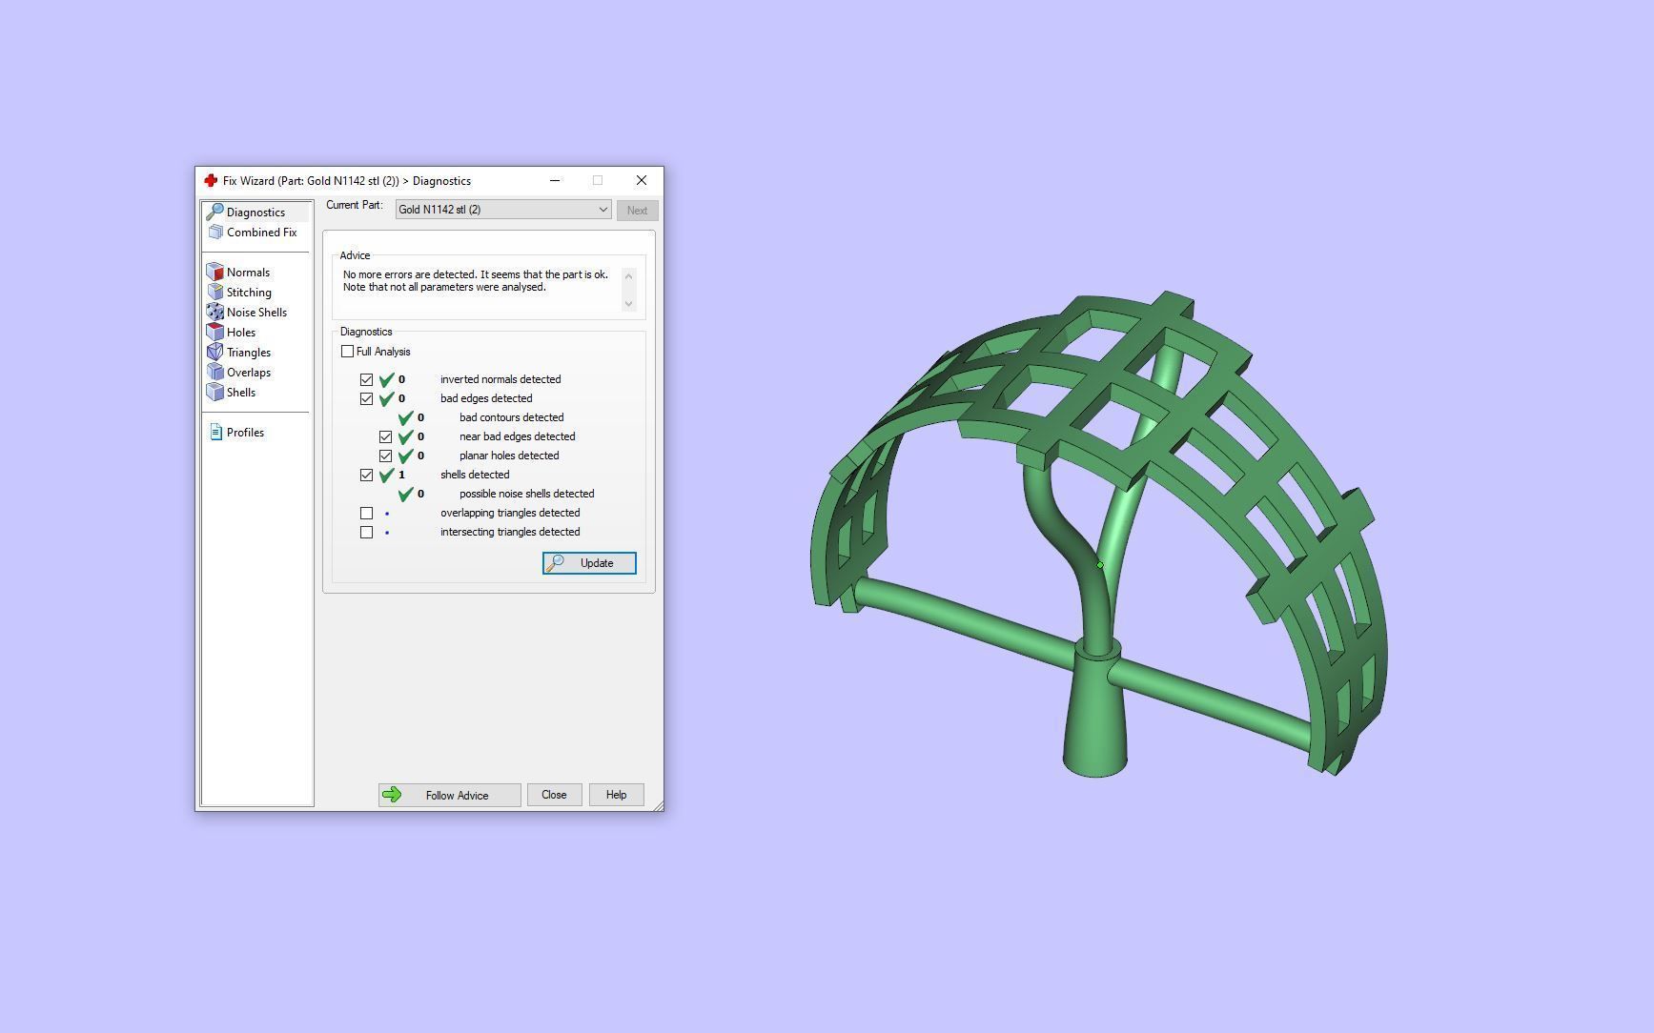Click the Help button
This screenshot has width=1654, height=1033.
[616, 795]
